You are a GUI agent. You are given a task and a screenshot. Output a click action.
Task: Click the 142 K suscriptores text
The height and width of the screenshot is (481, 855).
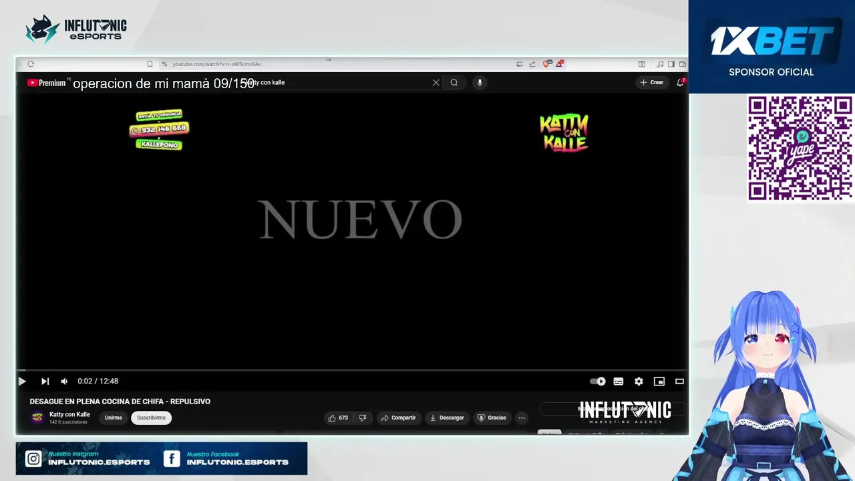68,422
